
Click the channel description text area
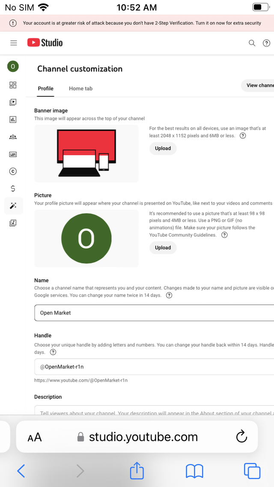tap(154, 410)
